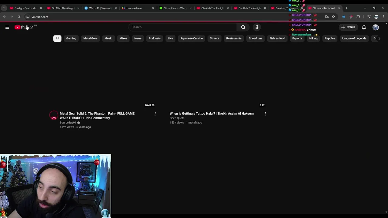Select the Gaming filter chip
The width and height of the screenshot is (388, 218).
pyautogui.click(x=71, y=38)
